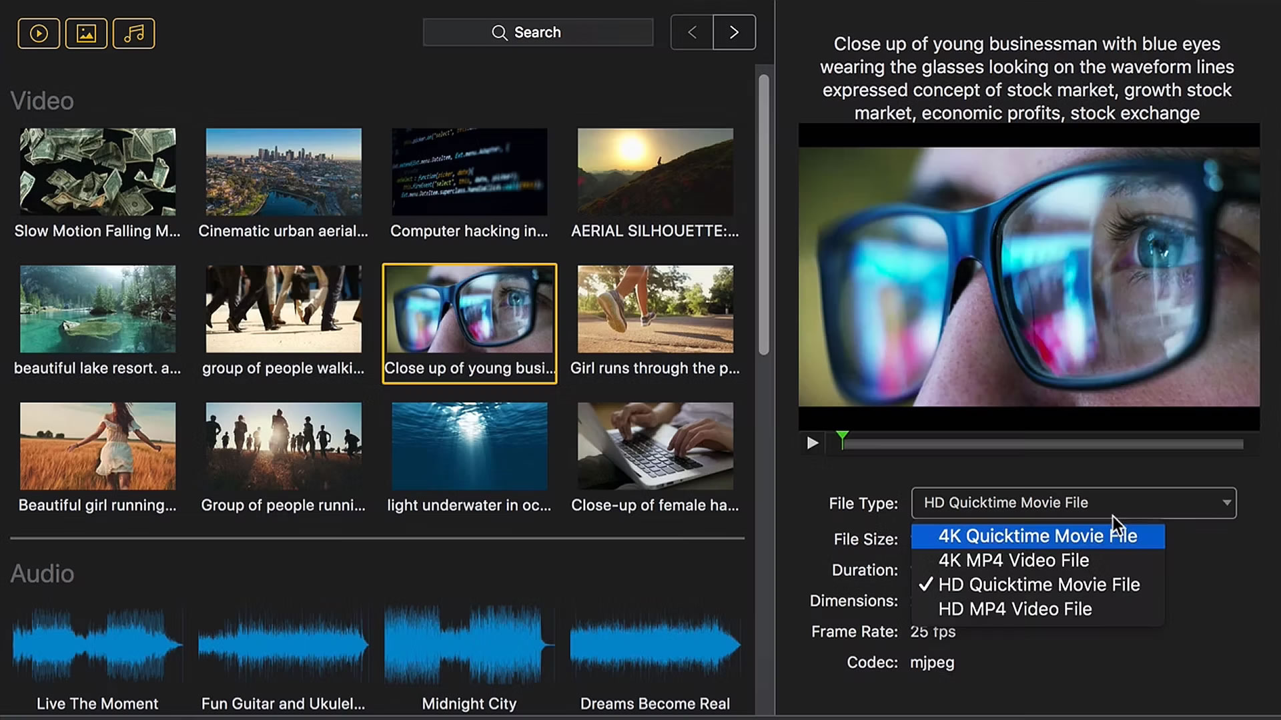Click the 'Fun Guitar and Ukulel...' track title
The image size is (1281, 720).
[284, 704]
